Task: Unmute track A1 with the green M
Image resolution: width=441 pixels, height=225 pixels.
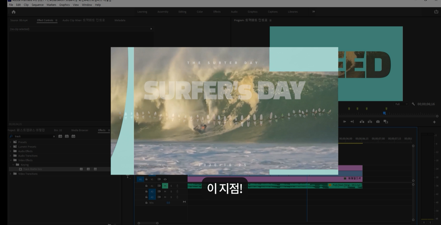Action: tap(165, 186)
